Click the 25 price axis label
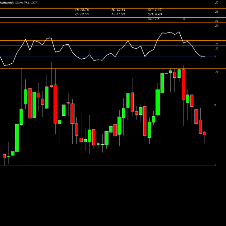 click(217, 3)
